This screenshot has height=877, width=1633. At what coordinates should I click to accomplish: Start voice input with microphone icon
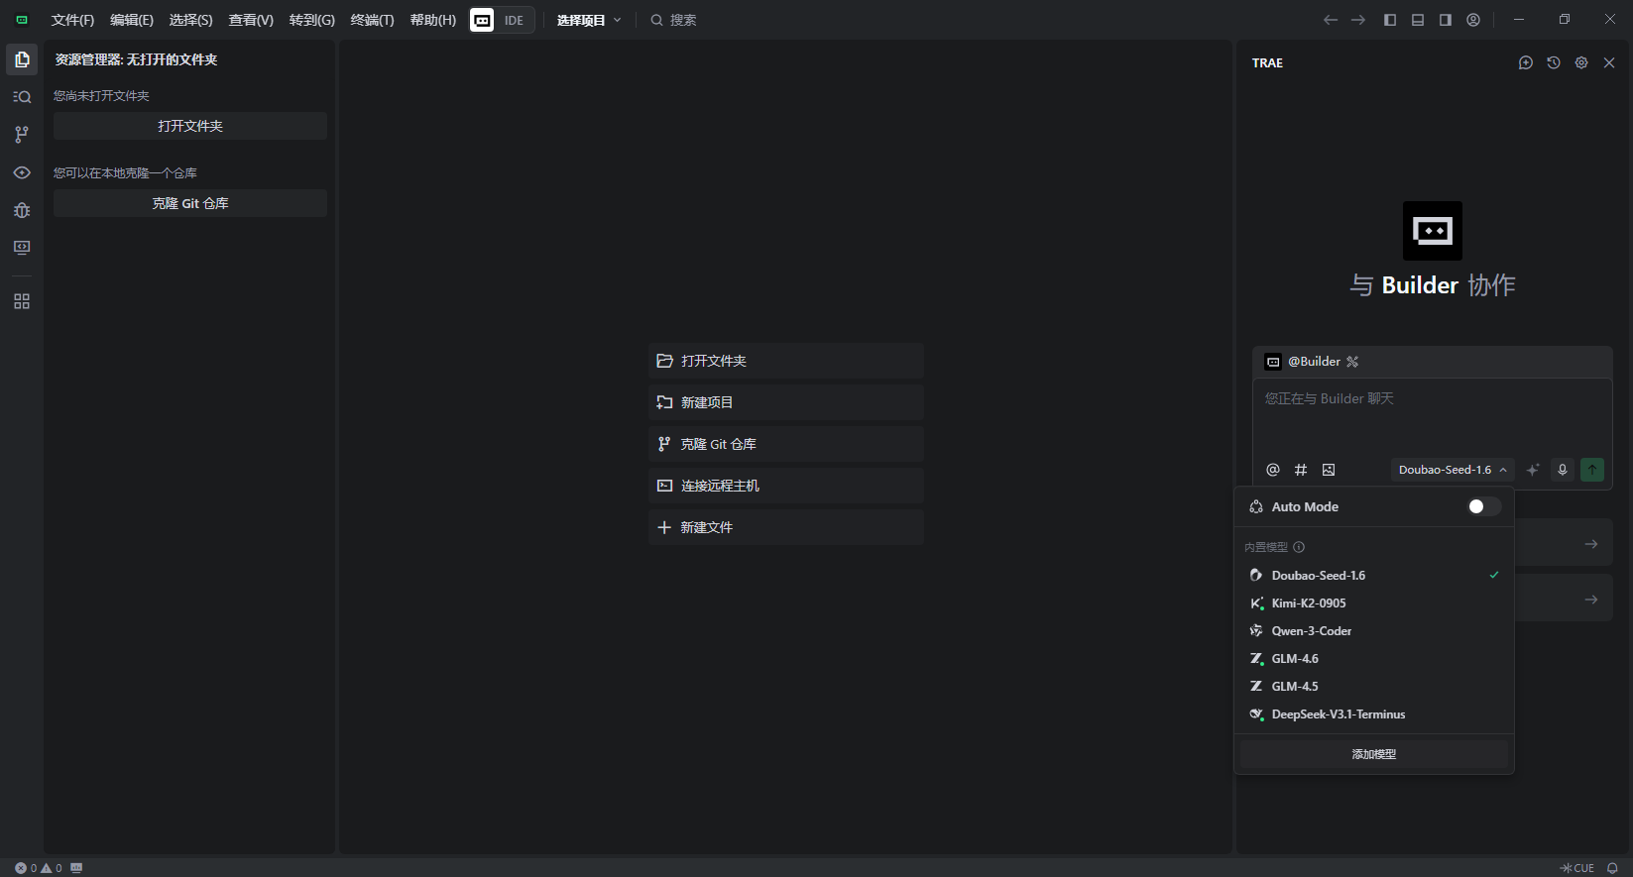(1563, 470)
